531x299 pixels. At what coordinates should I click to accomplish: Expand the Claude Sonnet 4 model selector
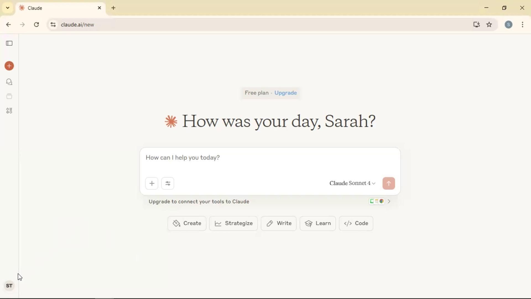click(352, 183)
